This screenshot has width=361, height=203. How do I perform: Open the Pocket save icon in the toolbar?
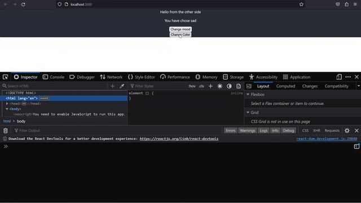(338, 5)
